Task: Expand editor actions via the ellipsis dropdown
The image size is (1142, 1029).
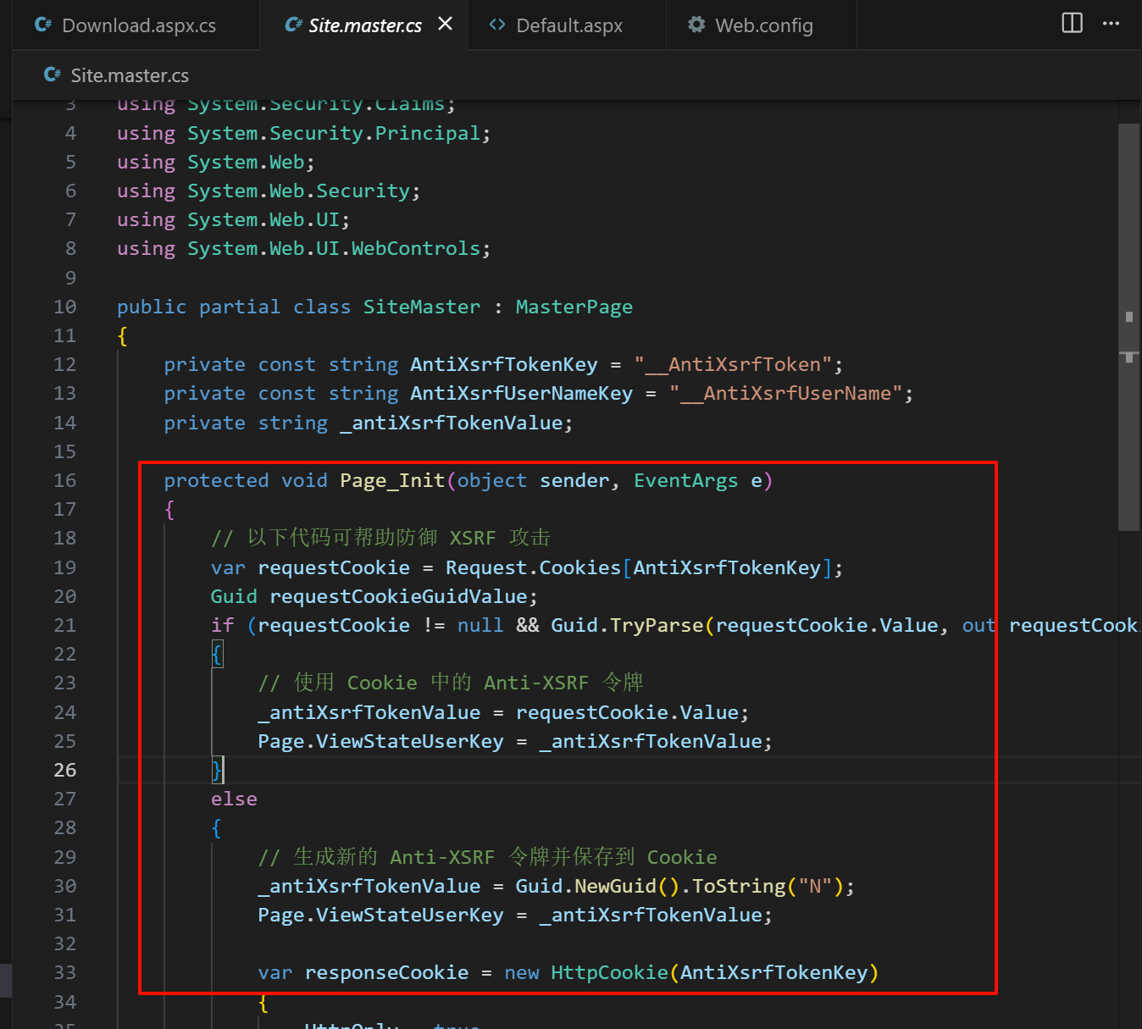Action: point(1111,24)
